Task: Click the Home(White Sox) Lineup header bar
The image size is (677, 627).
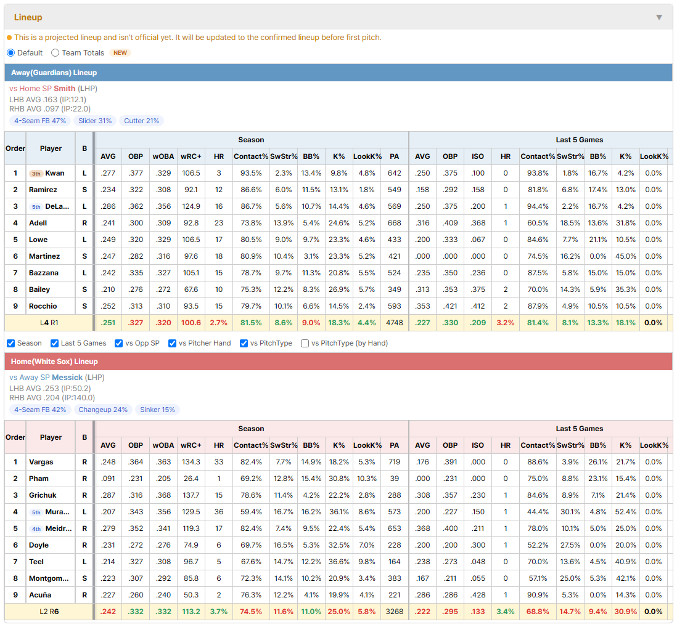Action: [339, 362]
